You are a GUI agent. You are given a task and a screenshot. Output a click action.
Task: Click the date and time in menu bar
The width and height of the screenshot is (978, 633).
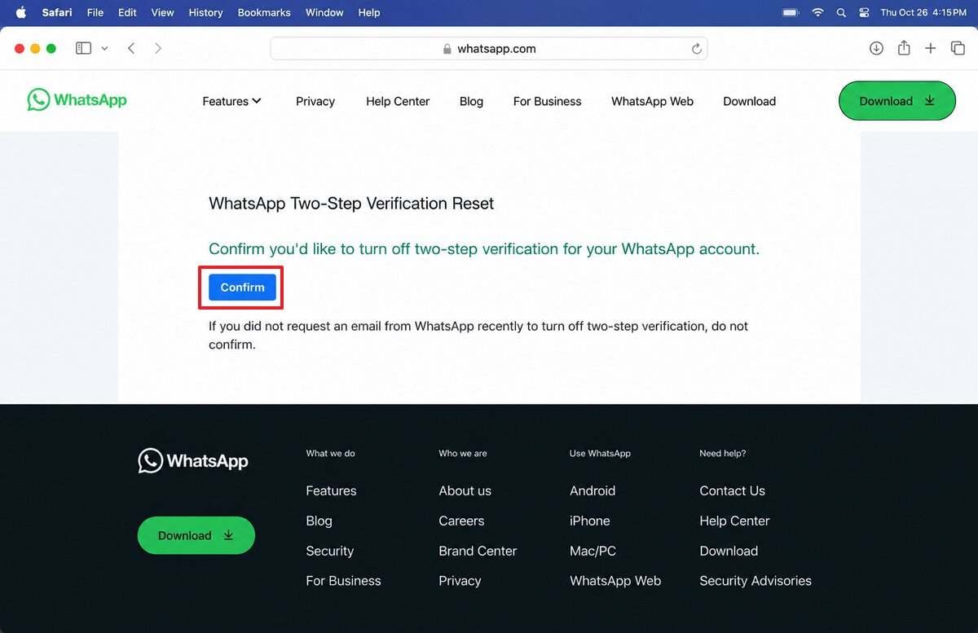(923, 12)
